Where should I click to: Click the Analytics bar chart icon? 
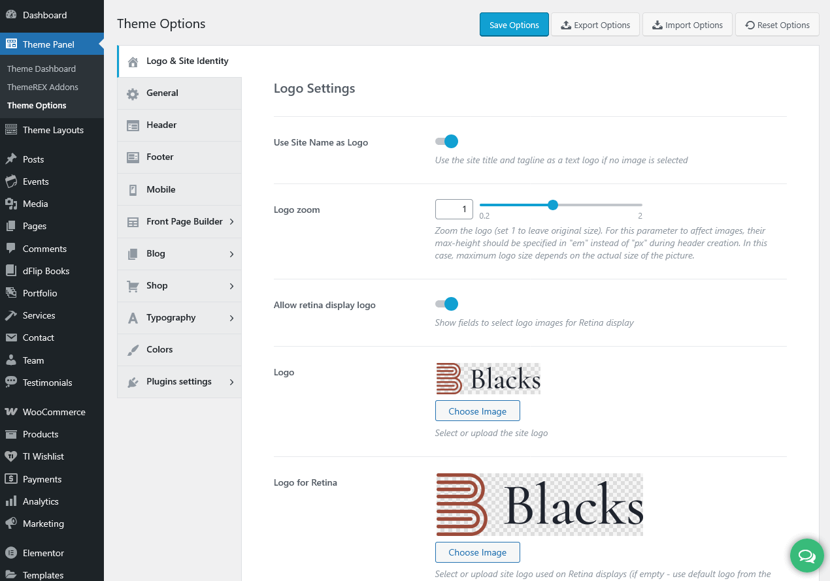(11, 501)
